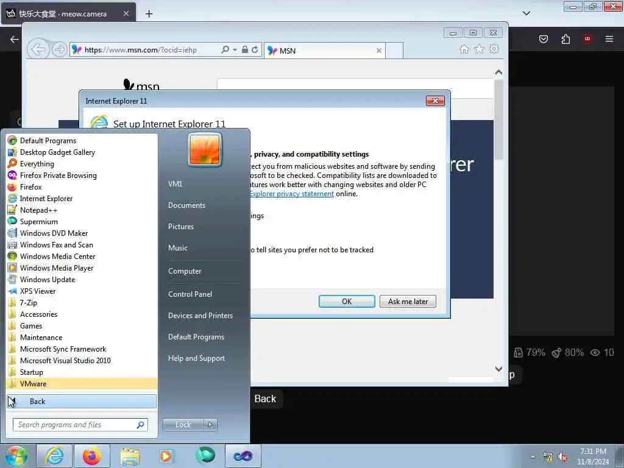This screenshot has width=624, height=468.
Task: Click Ask me later button
Action: (x=408, y=301)
